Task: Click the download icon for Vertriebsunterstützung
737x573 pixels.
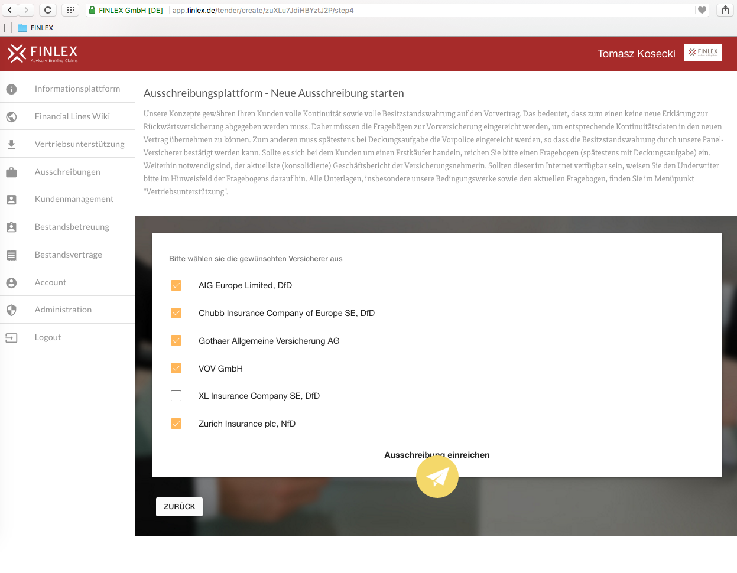Action: pos(11,144)
